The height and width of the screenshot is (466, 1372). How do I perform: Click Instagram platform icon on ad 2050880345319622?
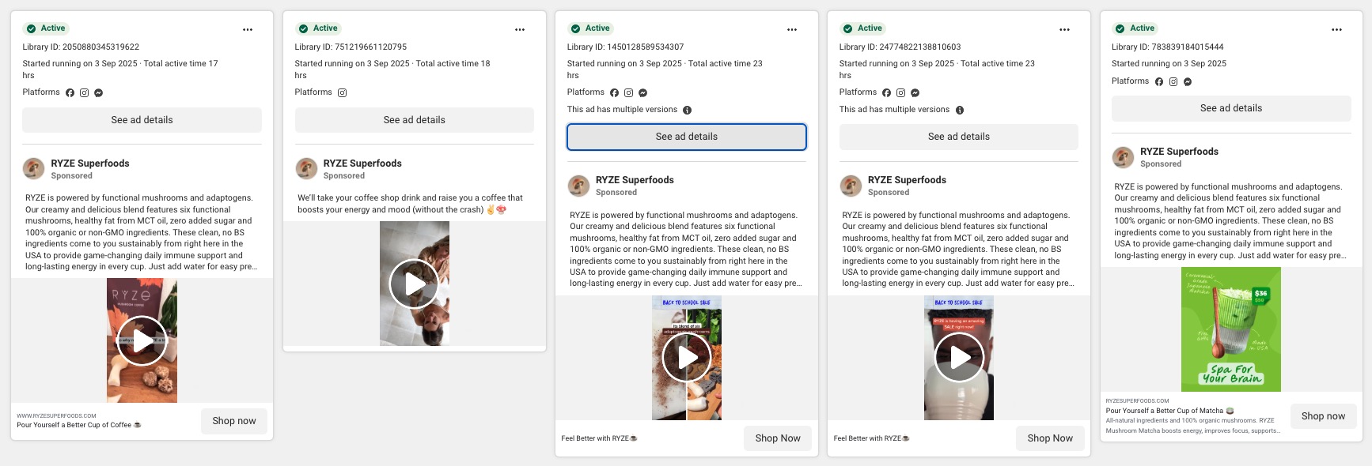(84, 92)
